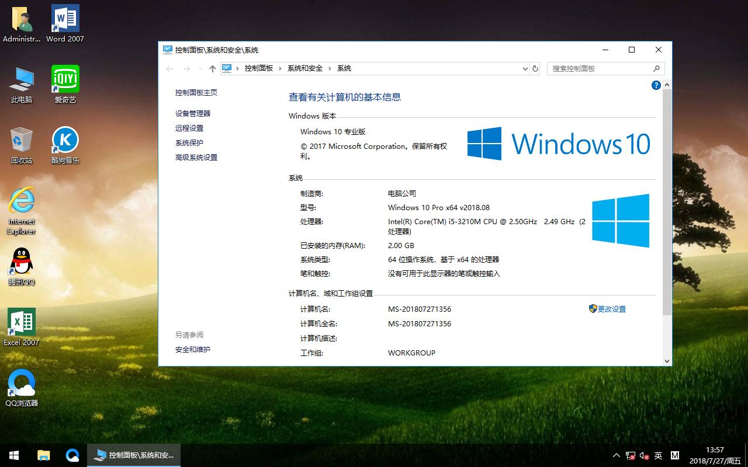Open 高级系统设置 from the sidebar
The image size is (748, 467).
pos(196,157)
